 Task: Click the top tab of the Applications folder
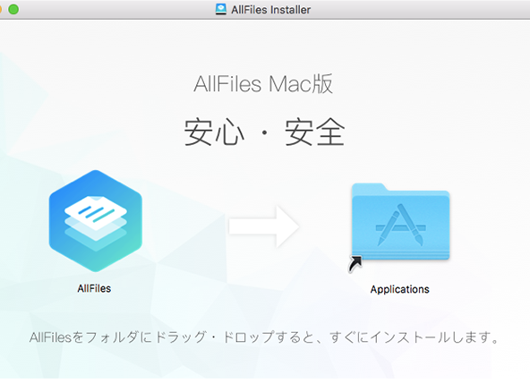369,187
